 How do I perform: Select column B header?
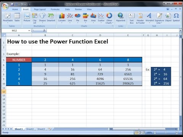tap(45, 35)
